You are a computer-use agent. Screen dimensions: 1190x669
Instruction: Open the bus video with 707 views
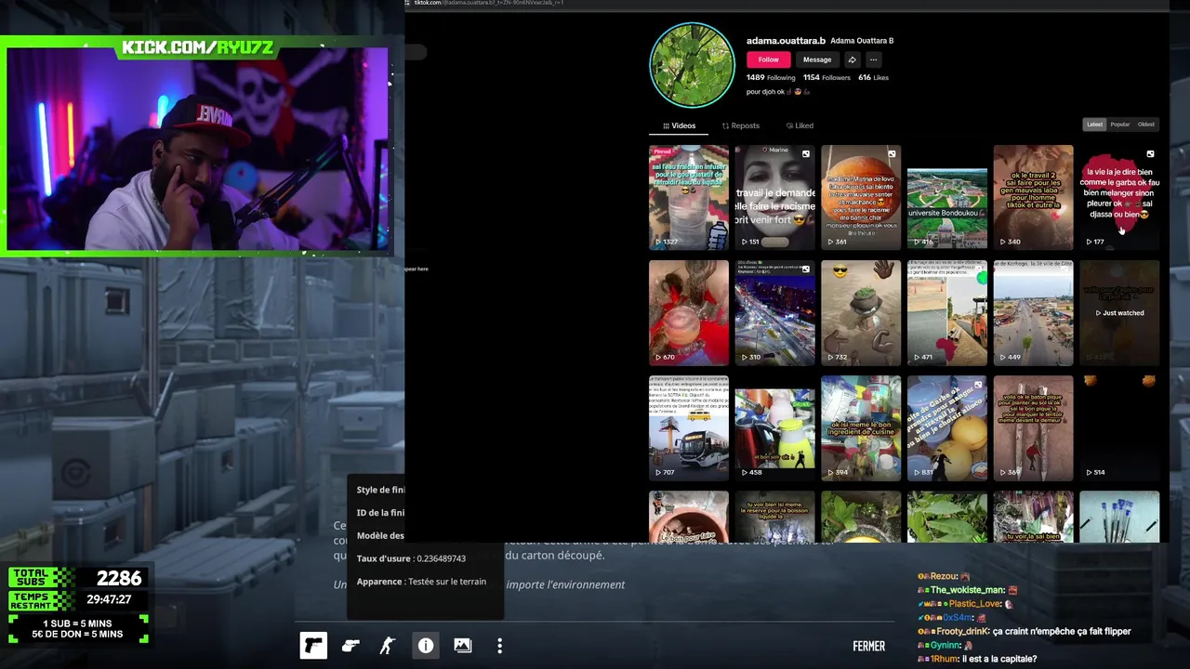tap(689, 427)
